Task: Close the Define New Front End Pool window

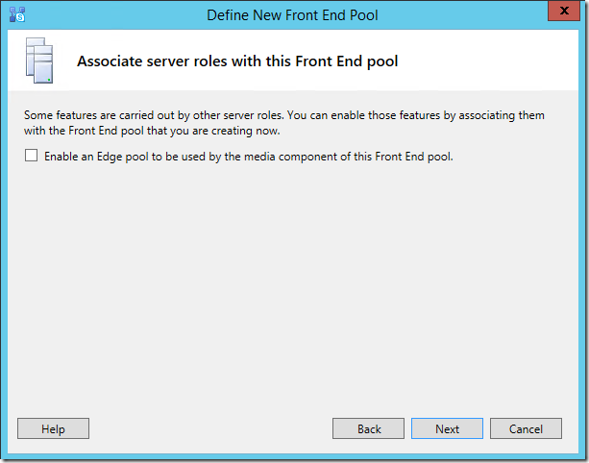Action: click(x=564, y=11)
